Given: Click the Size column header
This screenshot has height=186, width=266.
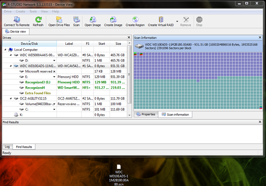Looking at the screenshot, I should pyautogui.click(x=118, y=43).
